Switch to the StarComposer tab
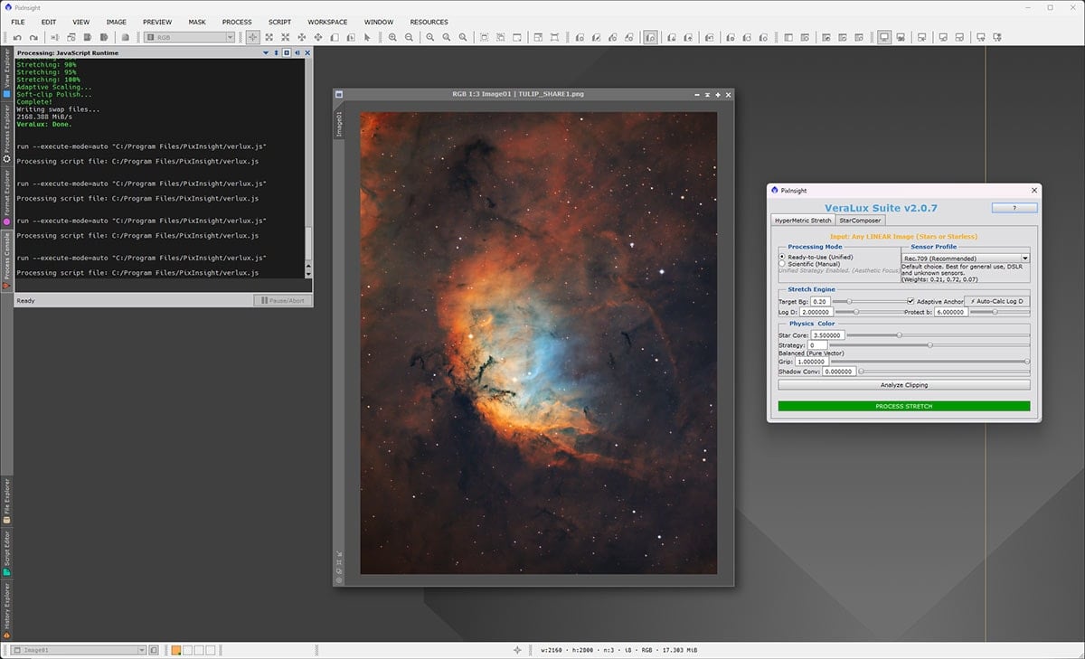Screen dimensions: 1085x659 [861, 221]
